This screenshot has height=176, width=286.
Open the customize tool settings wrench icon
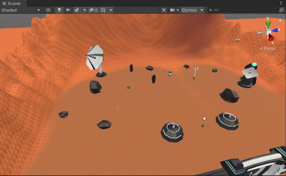pyautogui.click(x=164, y=10)
